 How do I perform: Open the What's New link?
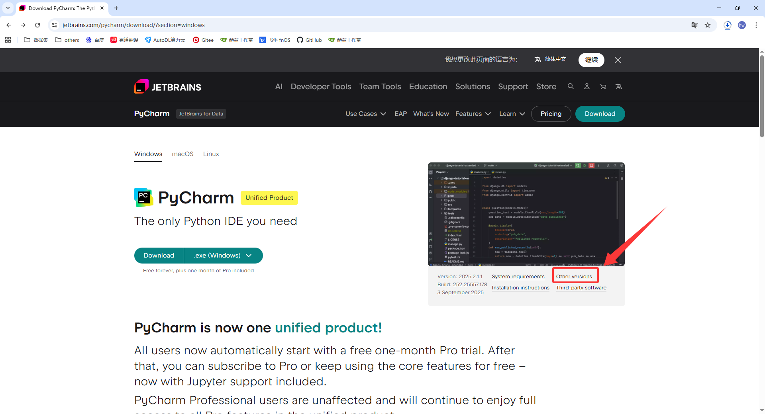pyautogui.click(x=431, y=114)
